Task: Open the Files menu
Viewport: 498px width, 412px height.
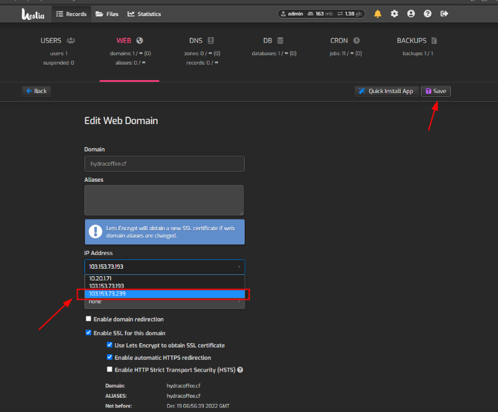Action: (107, 14)
